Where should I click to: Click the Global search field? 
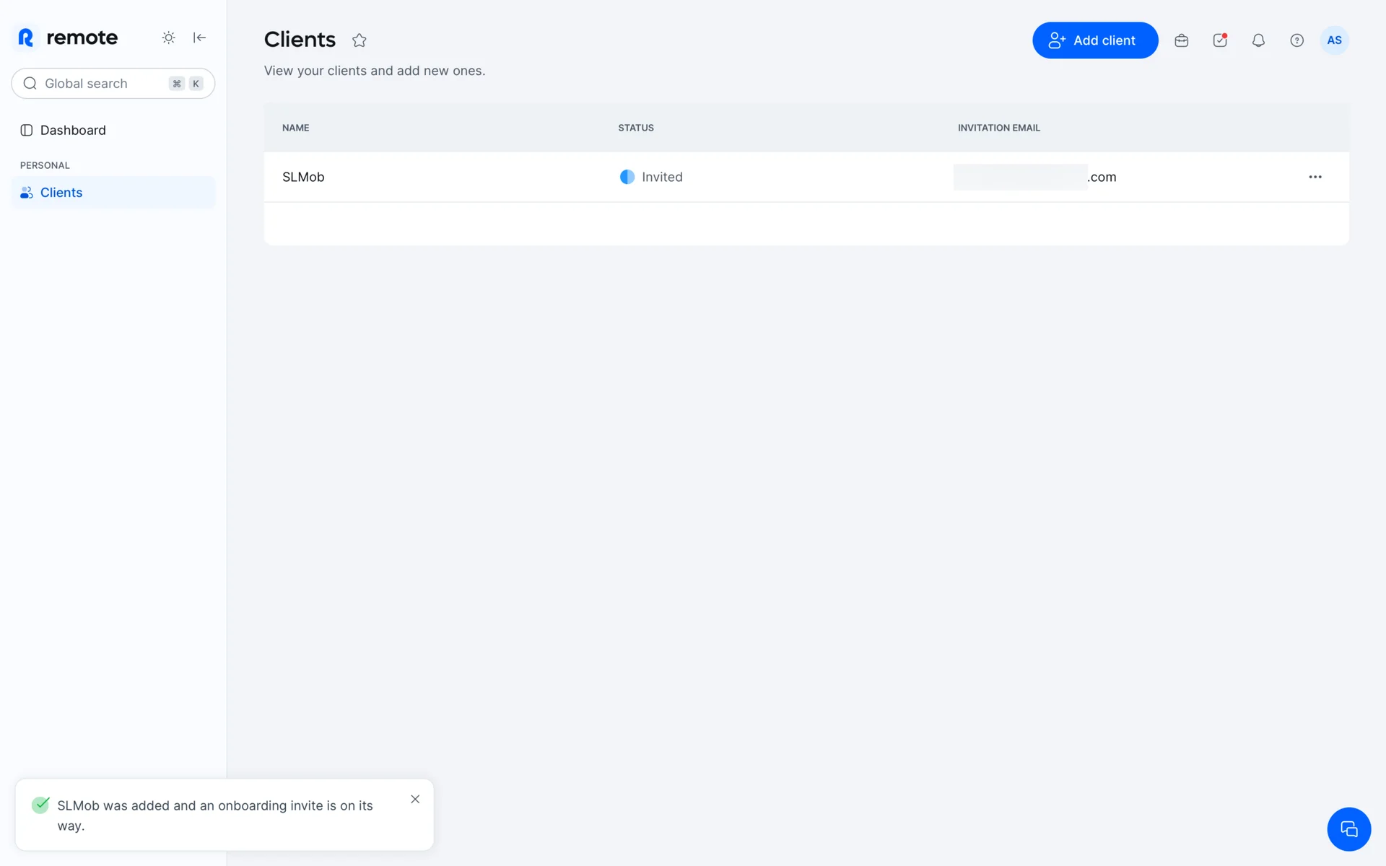pyautogui.click(x=101, y=84)
